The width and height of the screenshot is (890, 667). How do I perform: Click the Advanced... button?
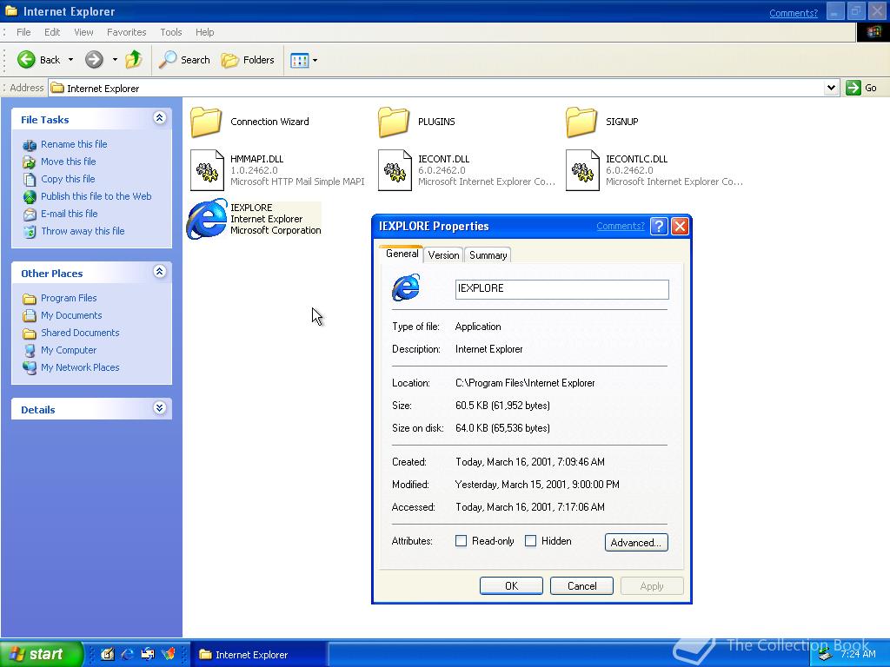coord(636,542)
